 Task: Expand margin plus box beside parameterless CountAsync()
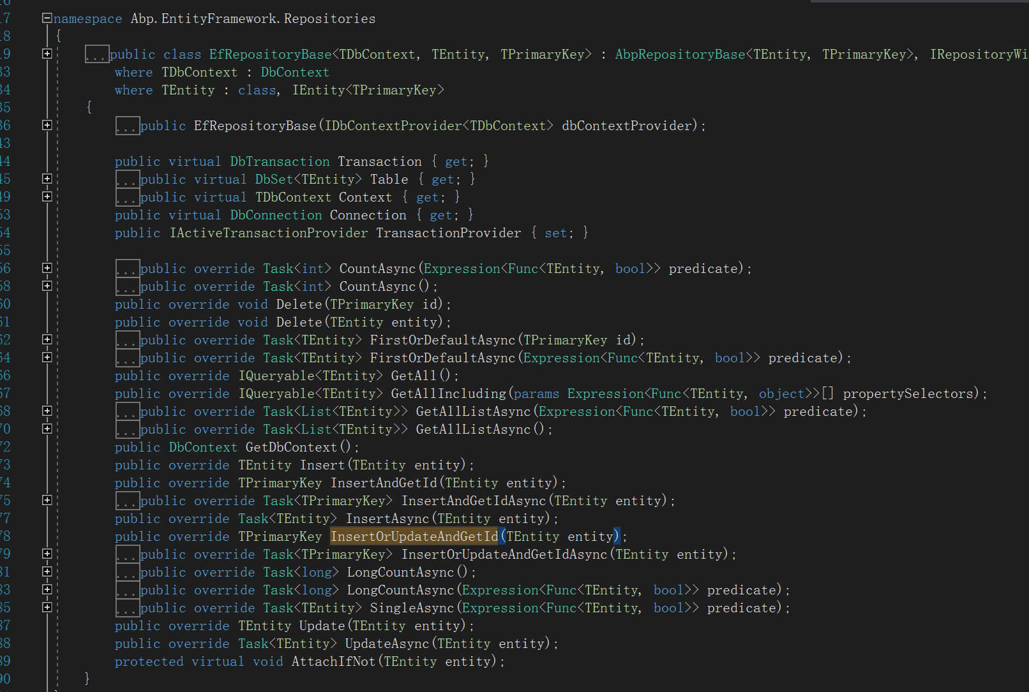(x=47, y=286)
